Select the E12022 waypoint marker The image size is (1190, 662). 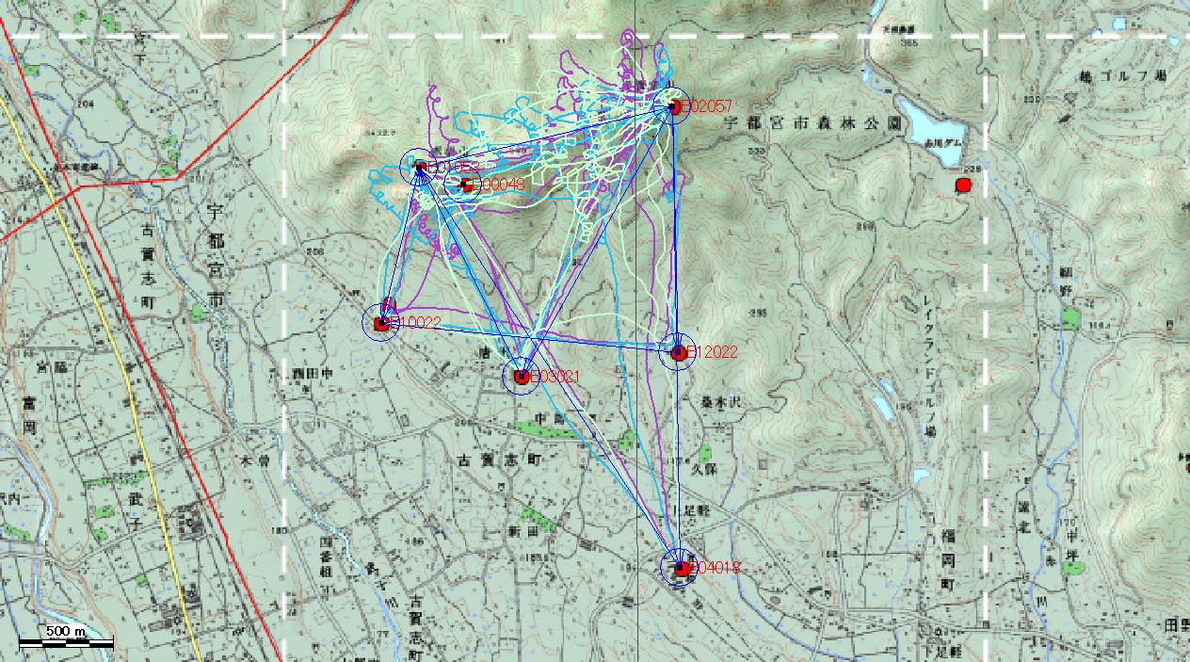pos(678,353)
